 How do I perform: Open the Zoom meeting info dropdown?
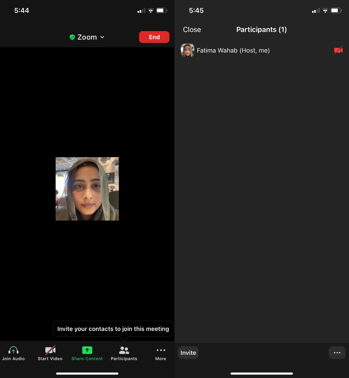pyautogui.click(x=87, y=37)
